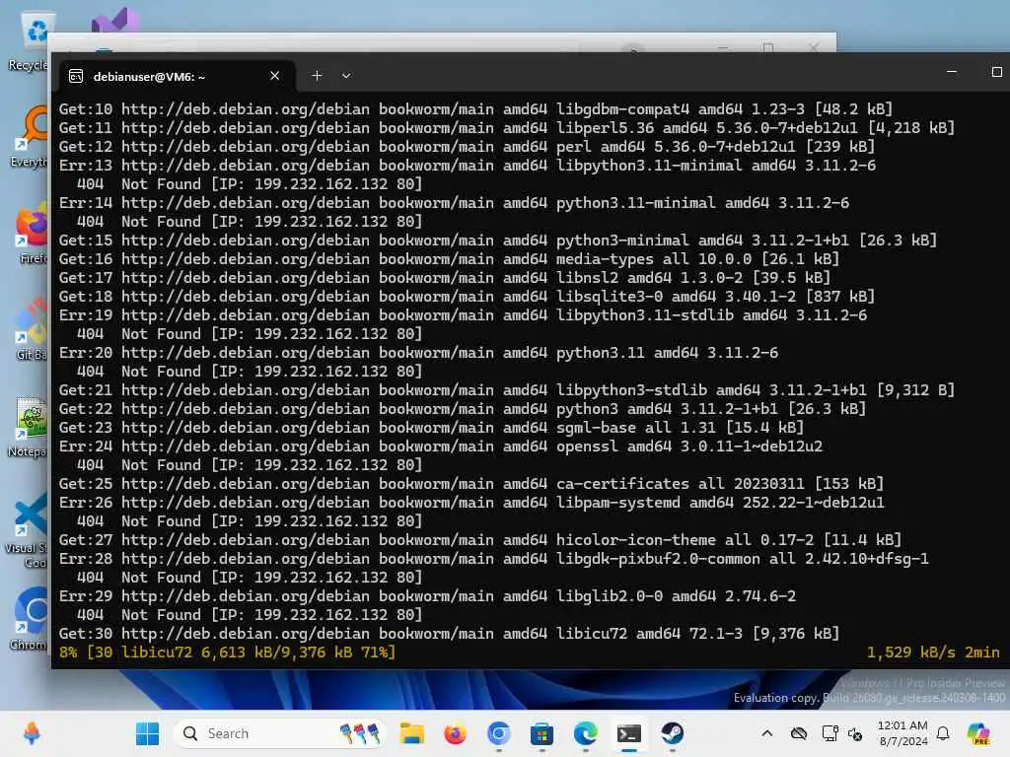This screenshot has width=1010, height=757.
Task: Click the cloud sync tray icon
Action: point(799,733)
